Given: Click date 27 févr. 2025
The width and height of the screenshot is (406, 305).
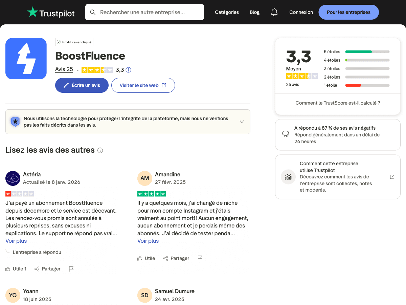Looking at the screenshot, I should (170, 182).
